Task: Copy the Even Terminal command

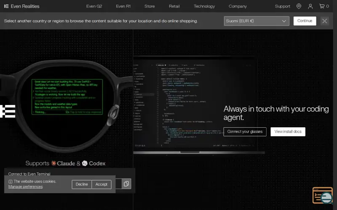Action: click(126, 184)
